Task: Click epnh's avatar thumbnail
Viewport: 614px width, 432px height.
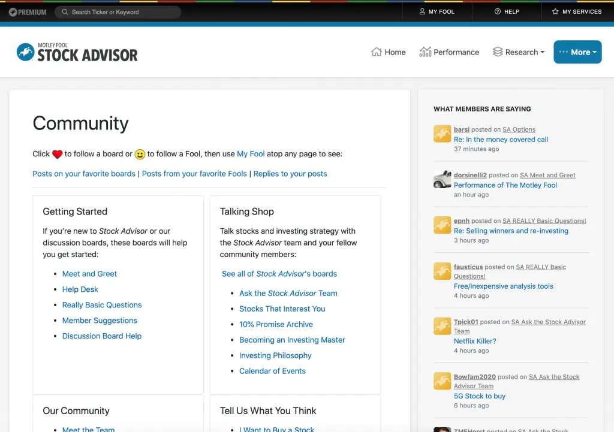Action: [x=442, y=225]
